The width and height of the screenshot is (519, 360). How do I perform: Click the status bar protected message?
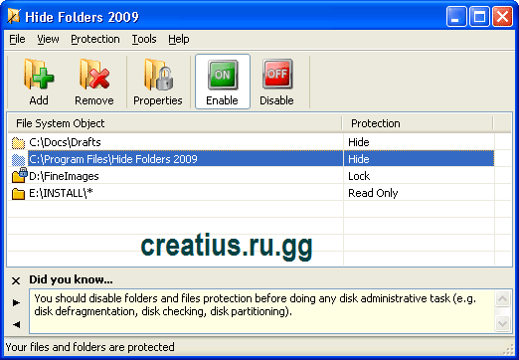(90, 347)
